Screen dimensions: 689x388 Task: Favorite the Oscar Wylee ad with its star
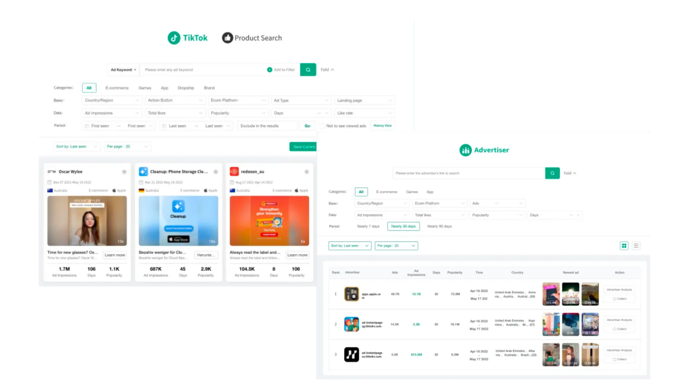pyautogui.click(x=124, y=172)
